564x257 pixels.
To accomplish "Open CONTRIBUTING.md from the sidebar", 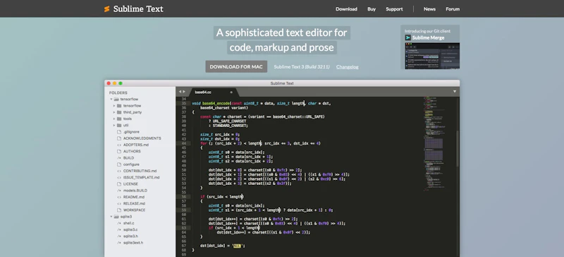I will [140, 171].
